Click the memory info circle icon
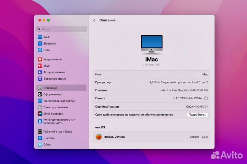The image size is (247, 164). coord(206,98)
